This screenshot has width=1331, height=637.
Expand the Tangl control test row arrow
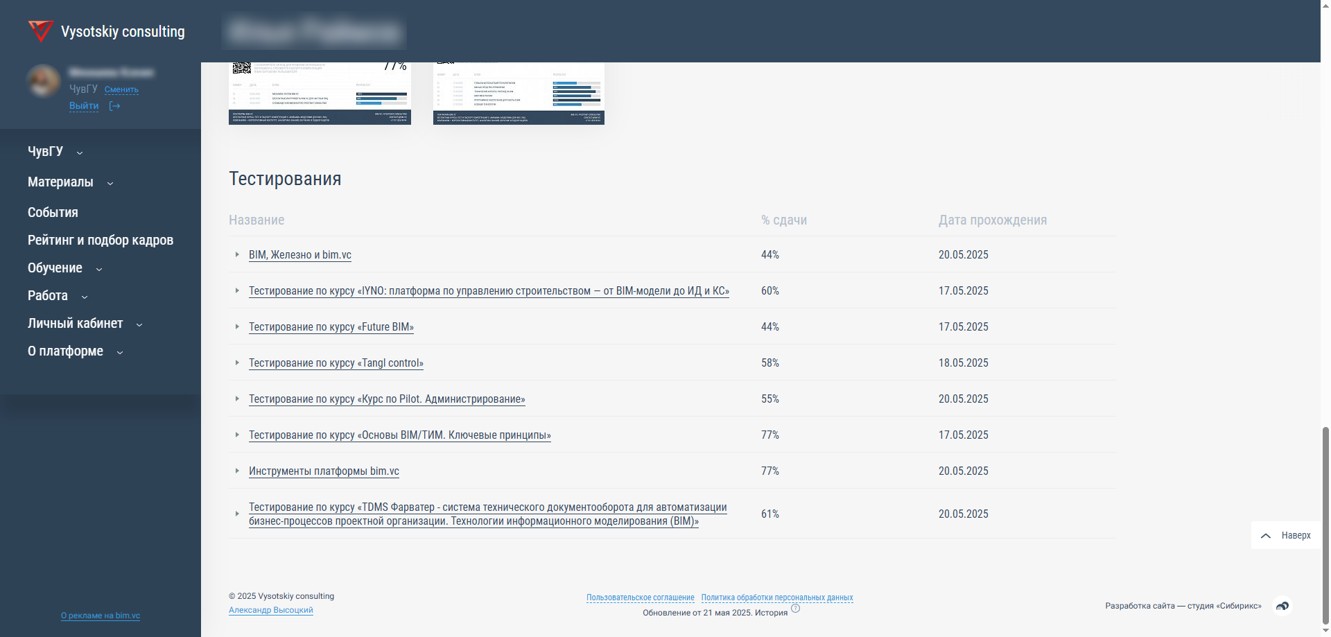(x=237, y=363)
